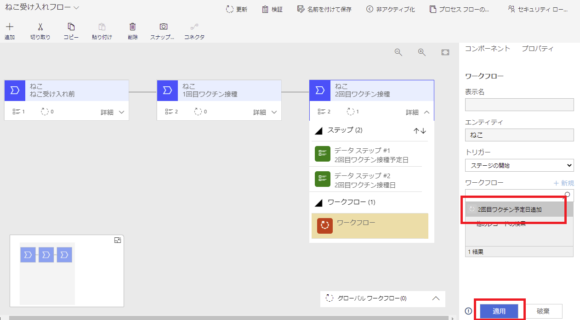The image size is (580, 320).
Task: Select 2回目ワクチン予定日追加 from the lookup results
Action: click(510, 209)
